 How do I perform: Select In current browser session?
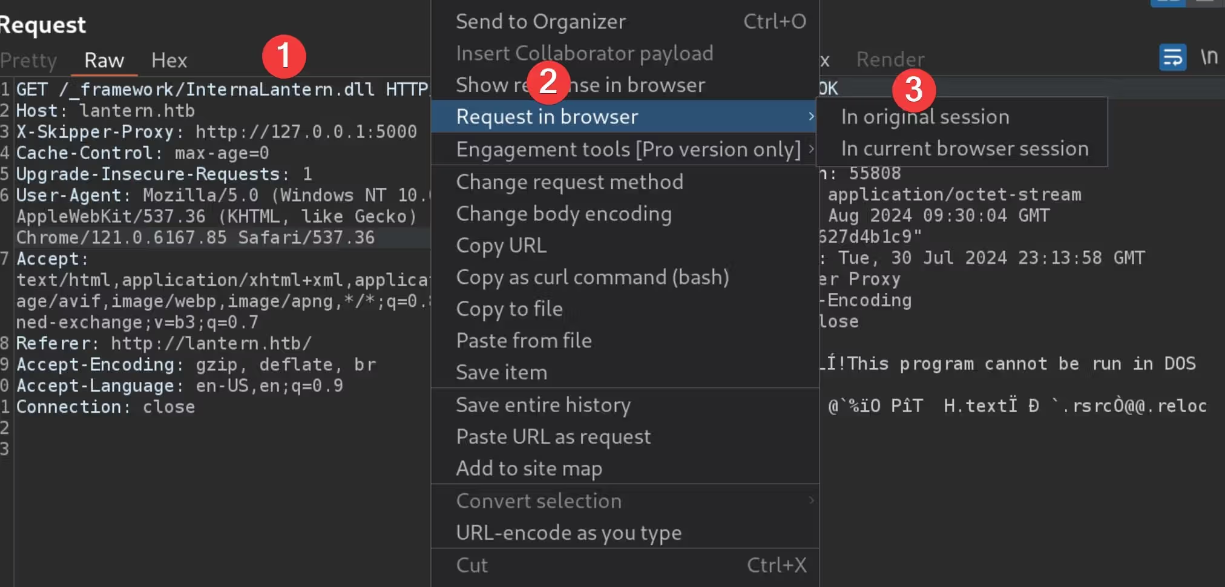click(x=964, y=149)
